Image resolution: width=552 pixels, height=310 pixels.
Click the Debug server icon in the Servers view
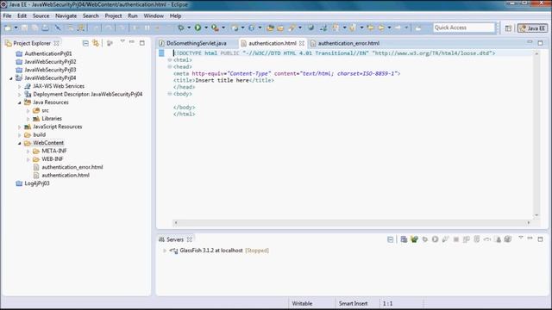tap(425, 239)
